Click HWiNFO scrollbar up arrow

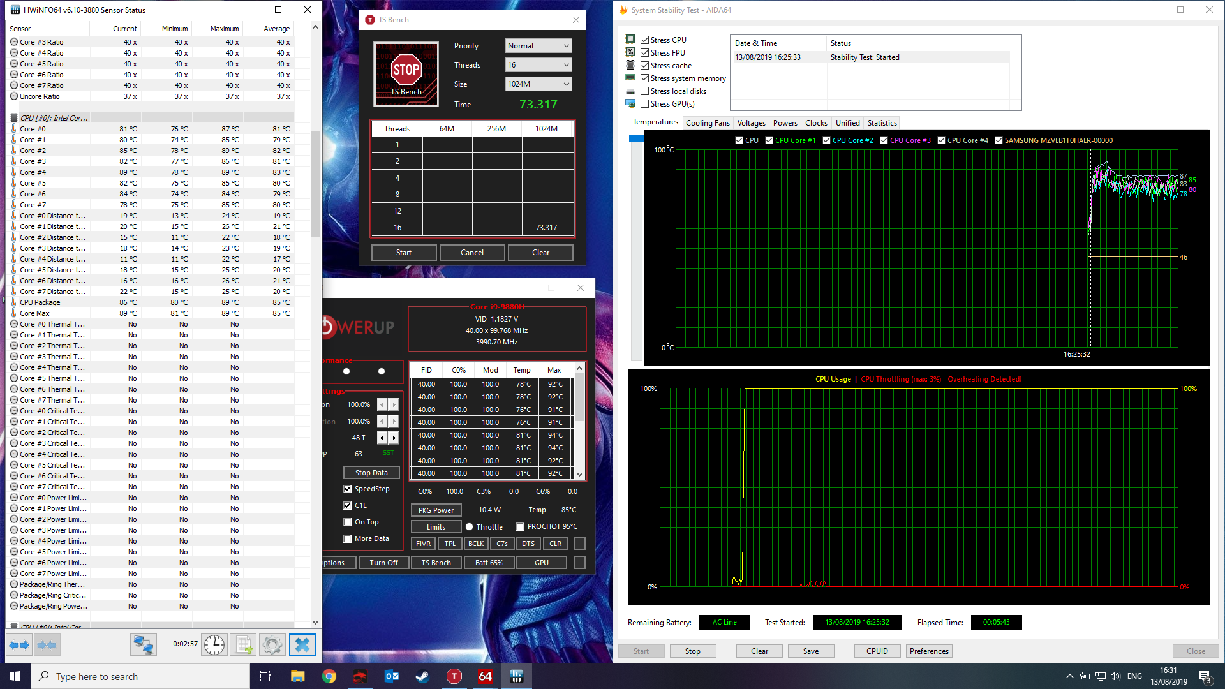(315, 27)
